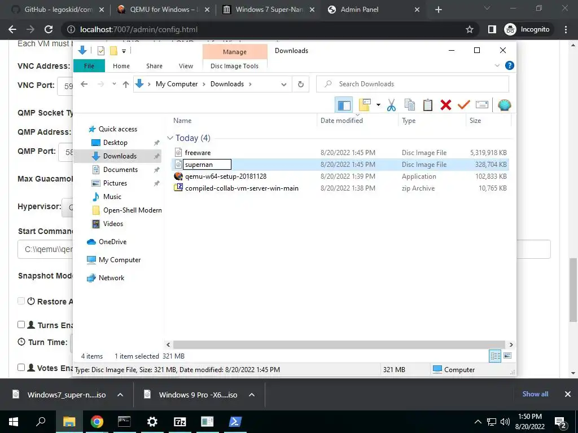This screenshot has height=433, width=578.
Task: Go up one folder level
Action: click(126, 85)
